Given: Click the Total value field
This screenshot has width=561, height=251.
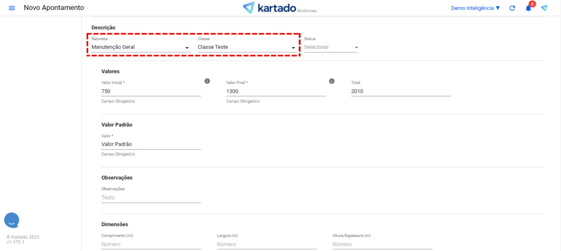Looking at the screenshot, I should [401, 91].
